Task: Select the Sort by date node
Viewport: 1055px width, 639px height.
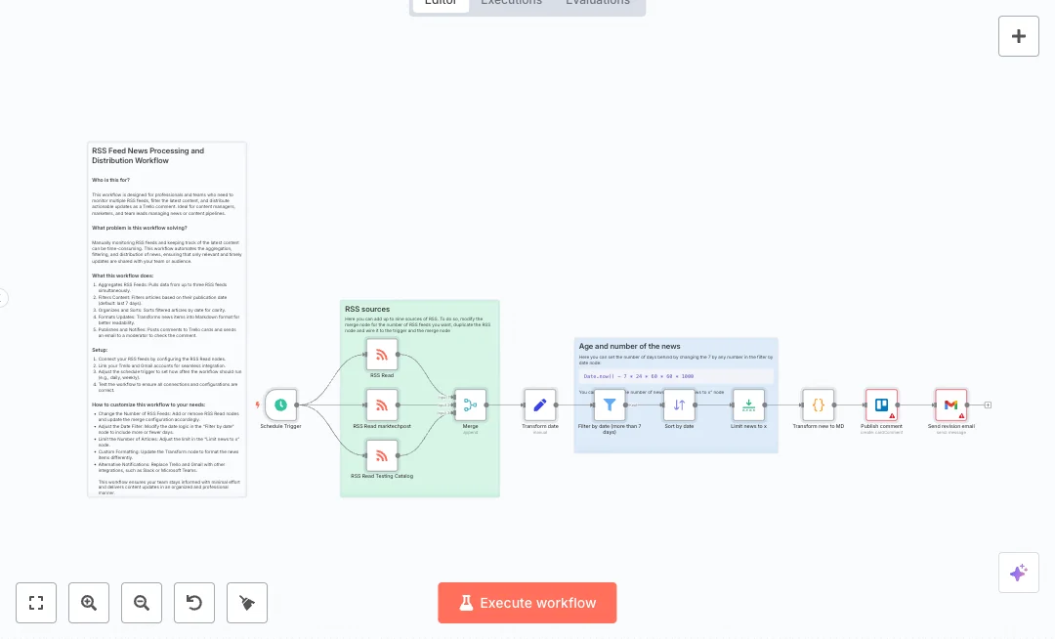Action: [679, 405]
